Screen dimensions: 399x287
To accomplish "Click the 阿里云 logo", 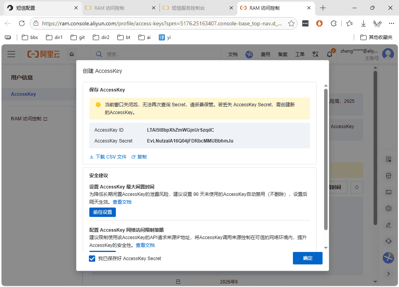I will click(x=44, y=54).
